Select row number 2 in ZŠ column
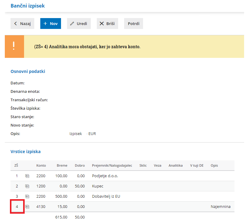 pos(17,186)
